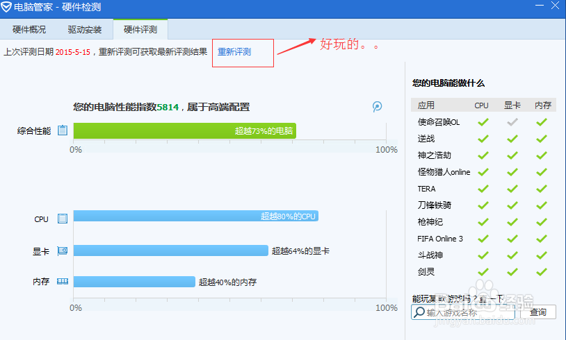Click the 重新评测 link

pos(234,52)
